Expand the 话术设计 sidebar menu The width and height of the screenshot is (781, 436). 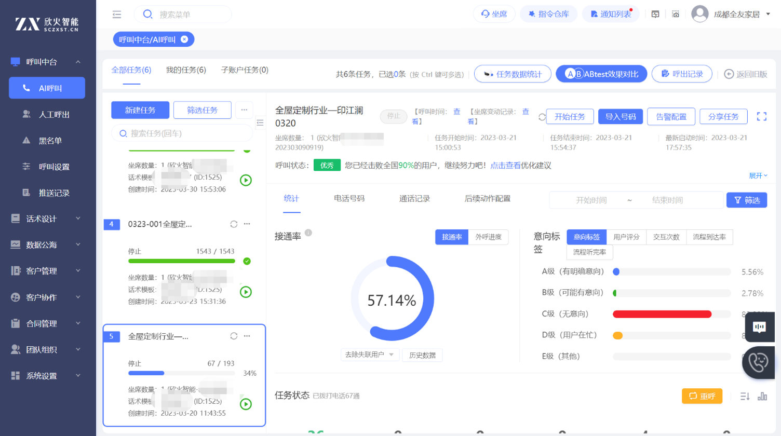[48, 219]
